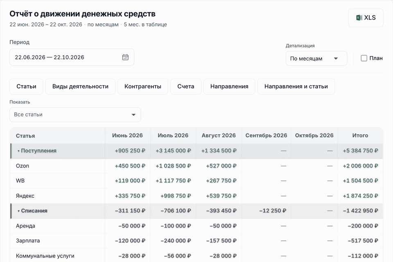Click the Статья column header

[25, 136]
